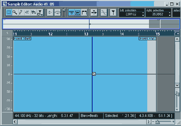Toggle the Show Info button
Image resolution: width=181 pixels, height=126 pixels.
point(71,13)
